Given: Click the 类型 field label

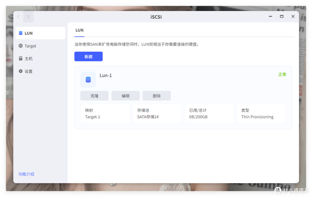Looking at the screenshot, I should [x=245, y=110].
